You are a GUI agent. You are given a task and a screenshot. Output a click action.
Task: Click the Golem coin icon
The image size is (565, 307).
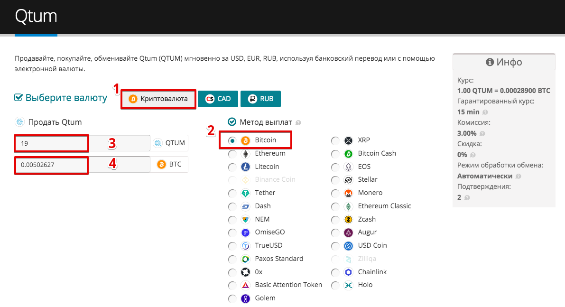point(245,298)
